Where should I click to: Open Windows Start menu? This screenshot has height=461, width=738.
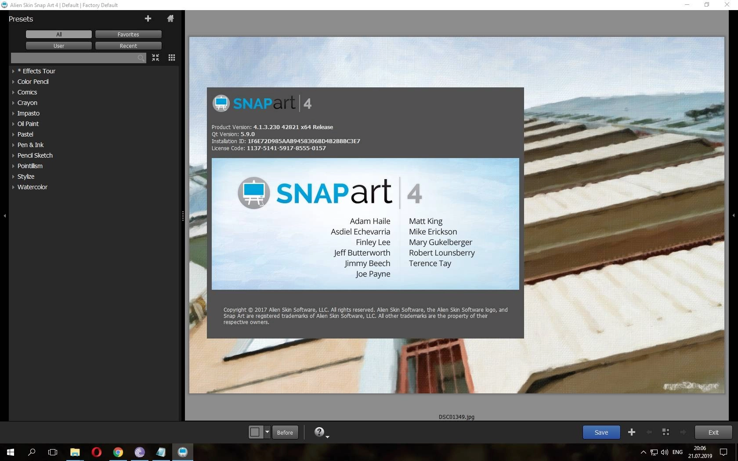11,452
